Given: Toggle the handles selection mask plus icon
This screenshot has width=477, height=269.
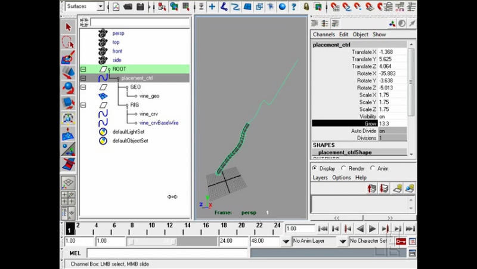Looking at the screenshot, I should [x=212, y=7].
